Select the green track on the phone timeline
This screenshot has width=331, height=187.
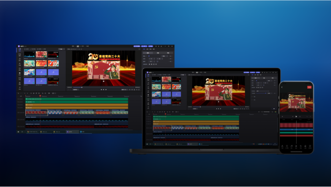(296, 133)
